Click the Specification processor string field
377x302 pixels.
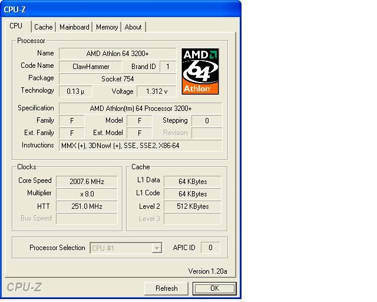[x=141, y=109]
